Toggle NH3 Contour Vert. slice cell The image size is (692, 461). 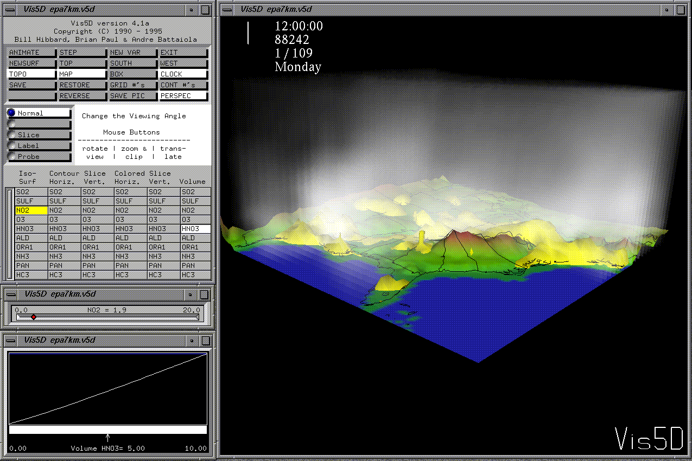pos(98,257)
